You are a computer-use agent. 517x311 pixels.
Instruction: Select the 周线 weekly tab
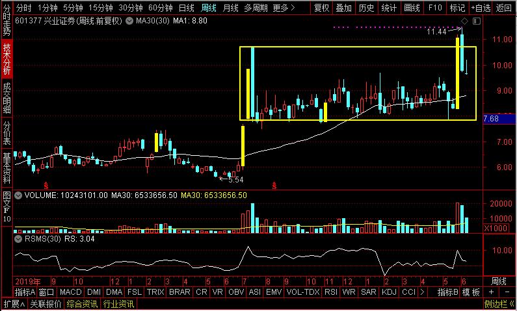click(x=208, y=8)
